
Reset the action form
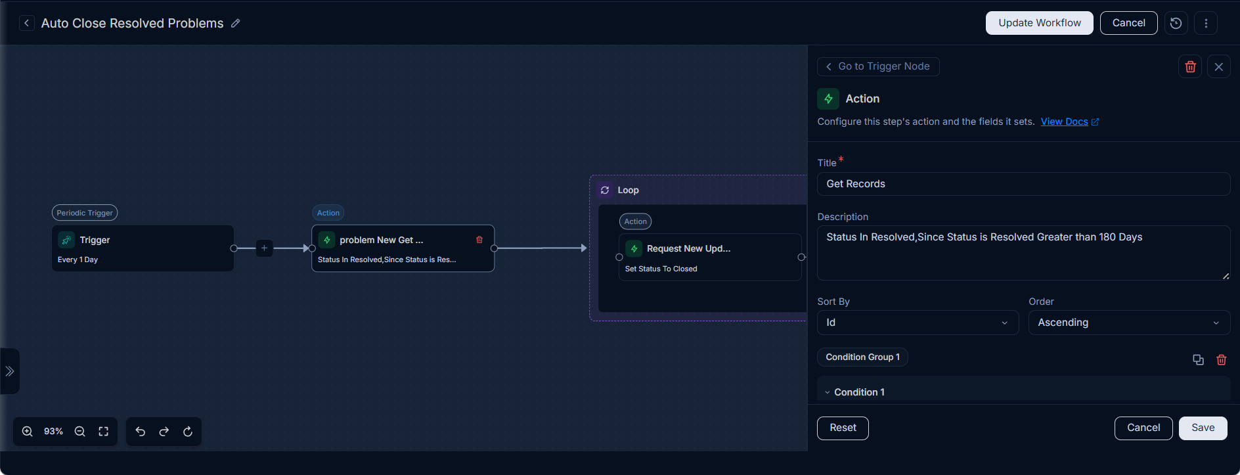843,428
